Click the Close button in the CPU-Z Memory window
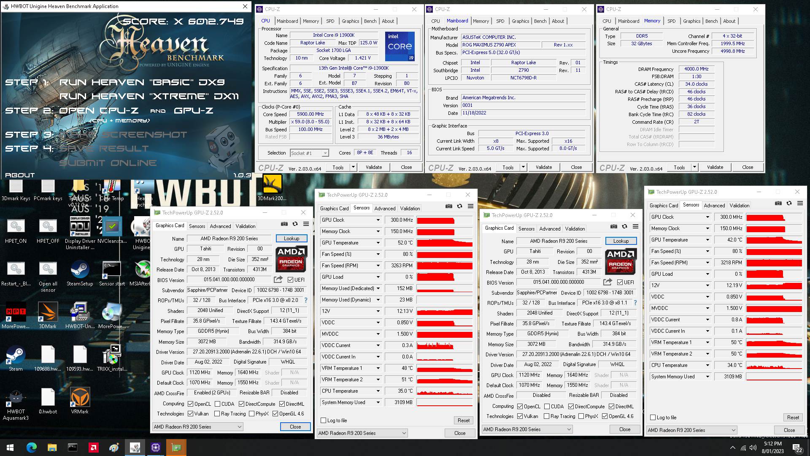The height and width of the screenshot is (456, 810). (748, 167)
